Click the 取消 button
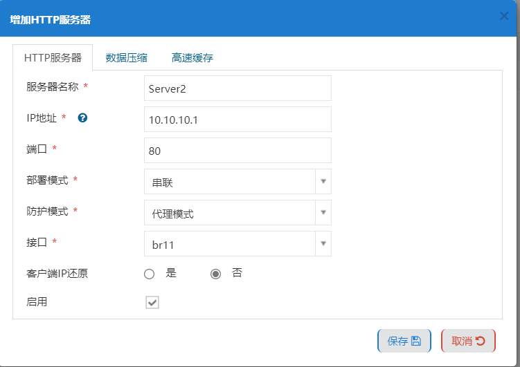The height and width of the screenshot is (367, 520). click(x=468, y=341)
